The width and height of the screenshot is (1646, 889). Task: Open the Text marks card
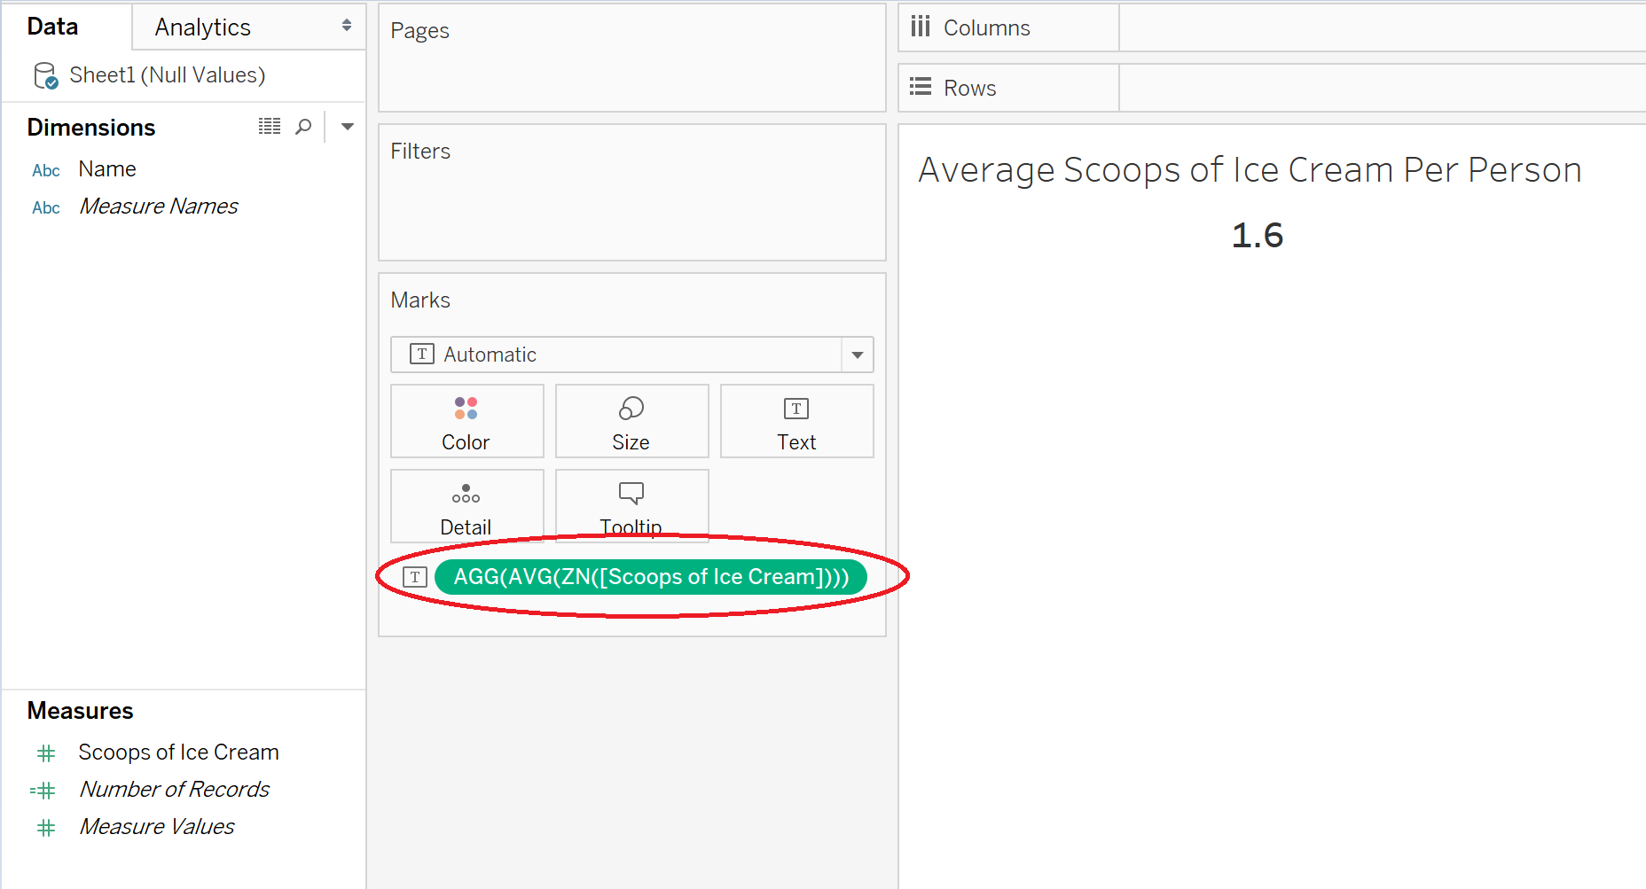796,421
